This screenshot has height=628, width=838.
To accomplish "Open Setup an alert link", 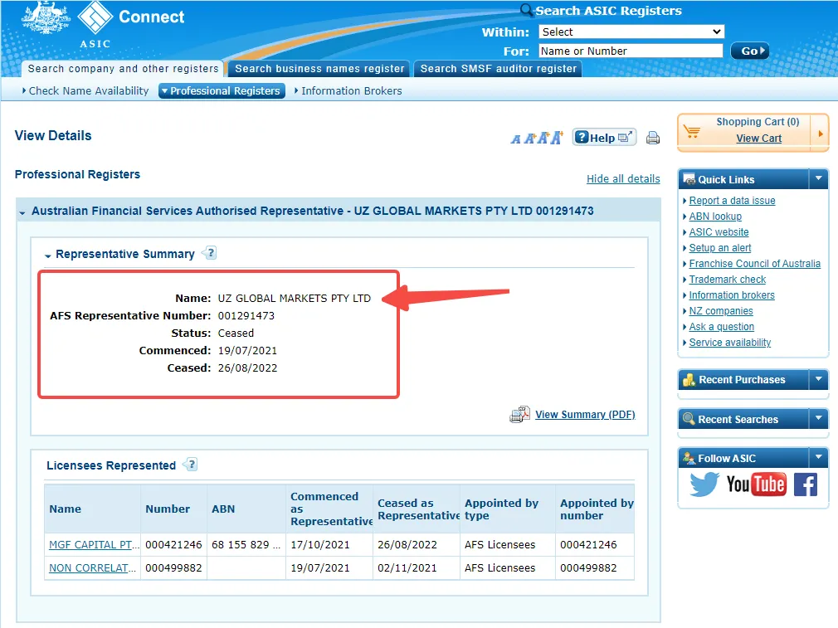I will tap(720, 247).
